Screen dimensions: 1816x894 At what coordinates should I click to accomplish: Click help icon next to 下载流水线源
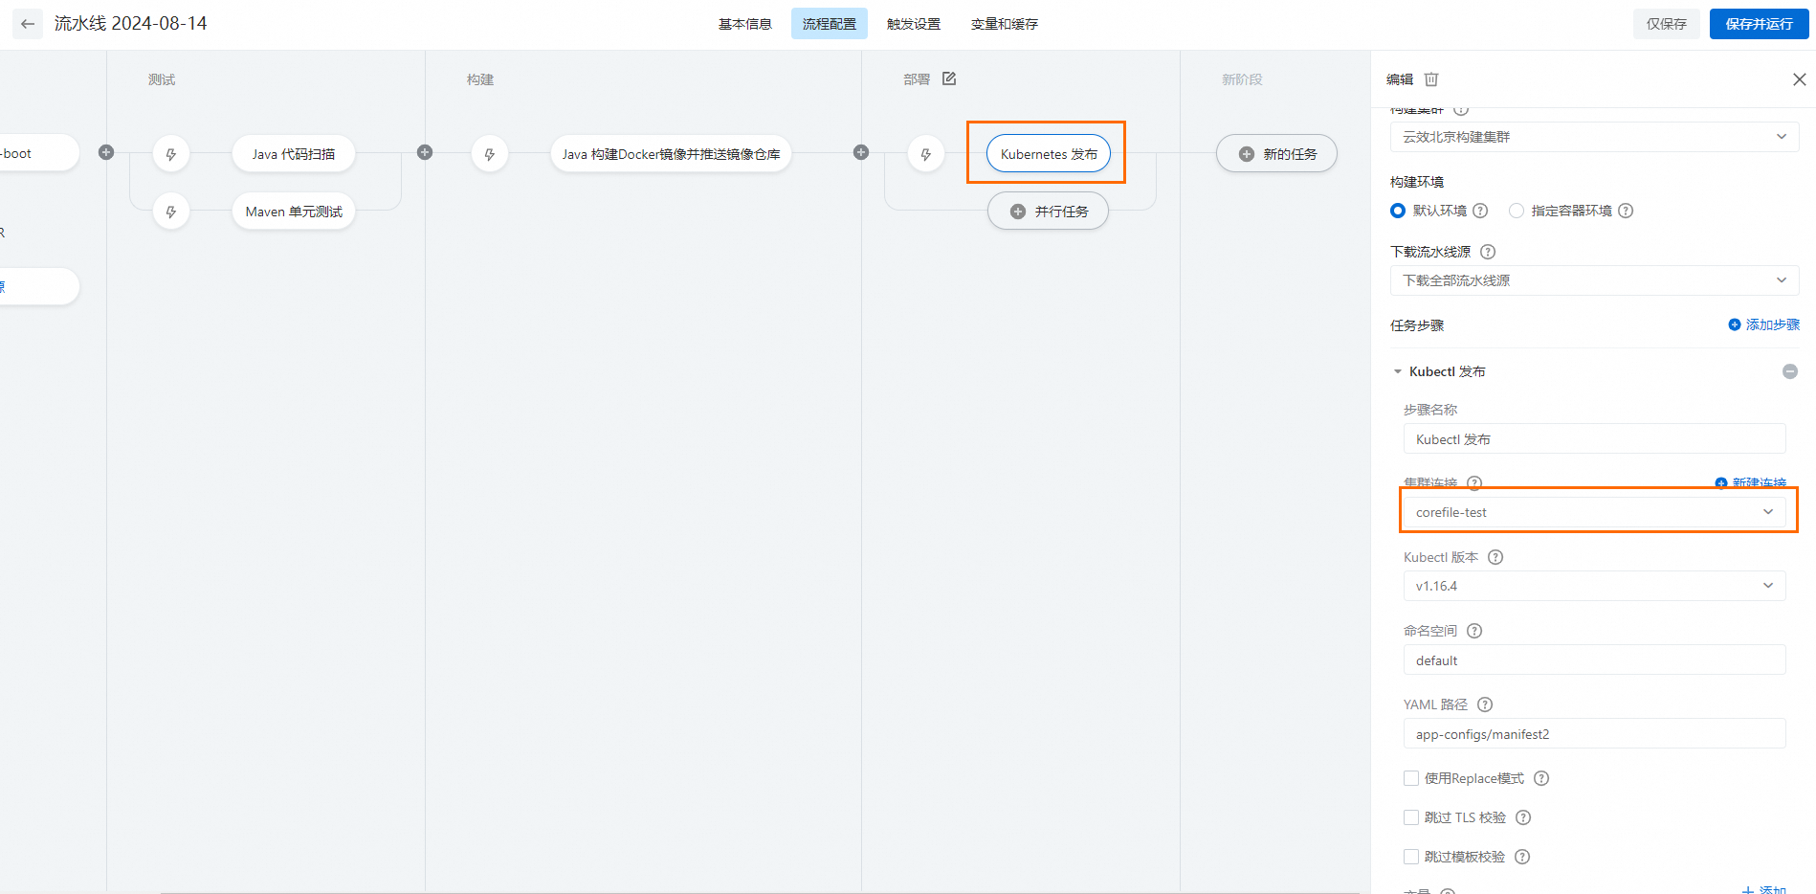1488,252
